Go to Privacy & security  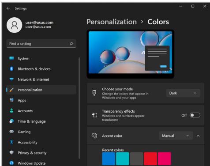point(41,153)
